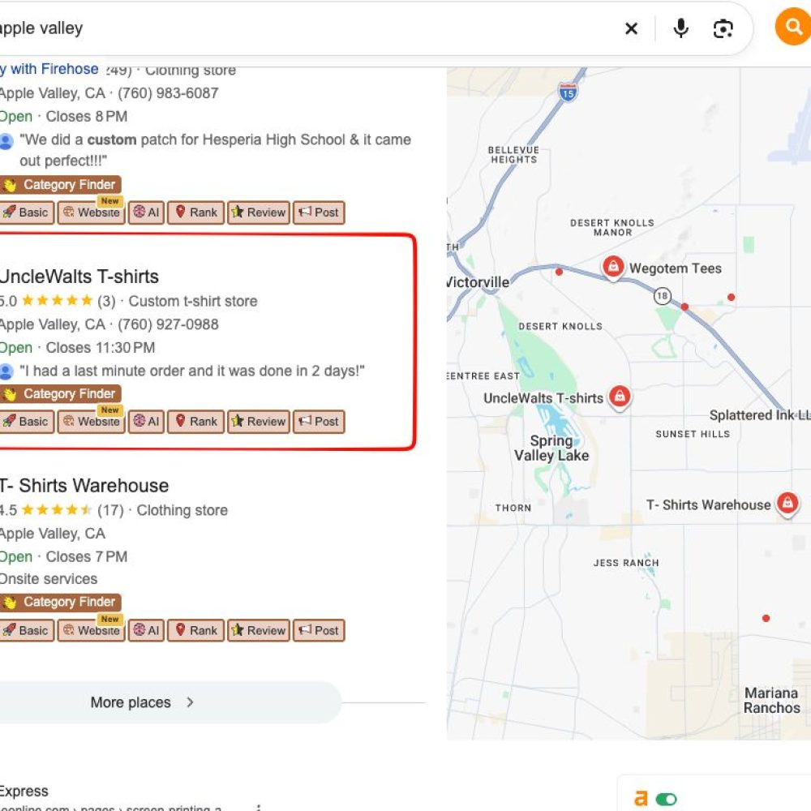Click the Express result title at bottom
Screen dimensions: 811x811
pyautogui.click(x=24, y=791)
